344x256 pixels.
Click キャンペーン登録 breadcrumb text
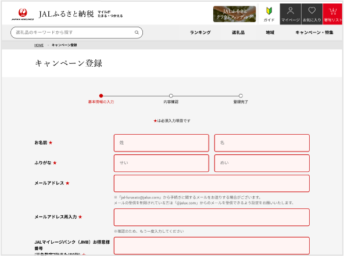[64, 45]
